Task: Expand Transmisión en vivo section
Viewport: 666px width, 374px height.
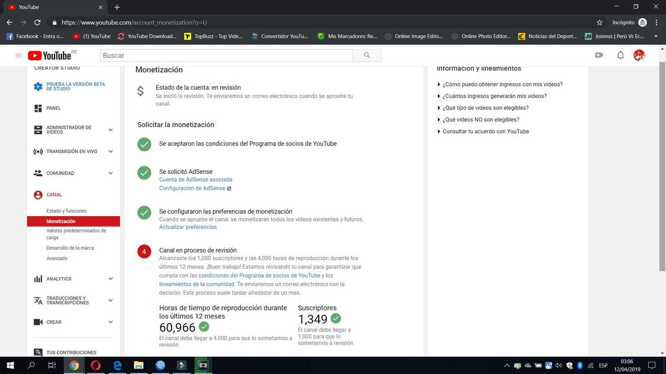Action: (110, 151)
